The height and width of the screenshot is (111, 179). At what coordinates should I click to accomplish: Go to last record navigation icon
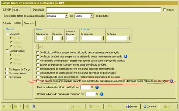26,106
